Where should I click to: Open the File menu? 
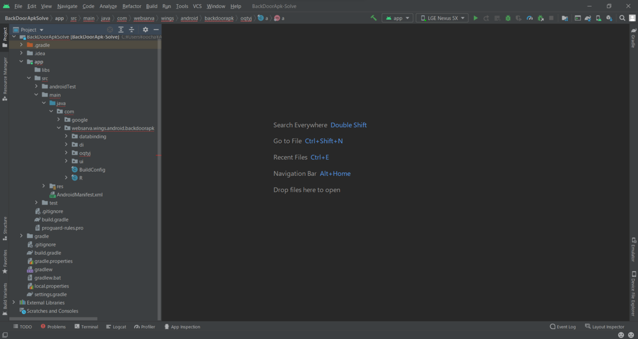tap(18, 6)
